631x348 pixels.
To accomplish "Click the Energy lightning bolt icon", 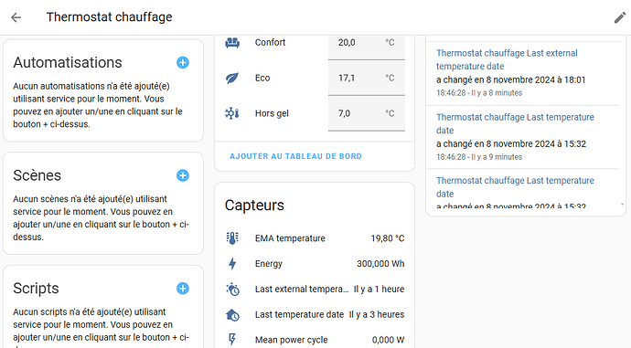I will (x=232, y=264).
